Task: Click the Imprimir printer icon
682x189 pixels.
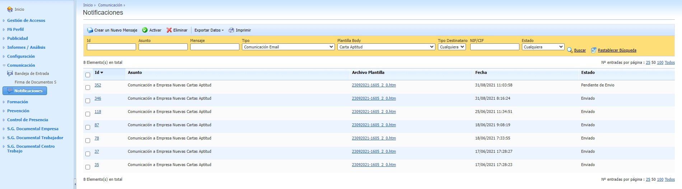Action: click(232, 30)
